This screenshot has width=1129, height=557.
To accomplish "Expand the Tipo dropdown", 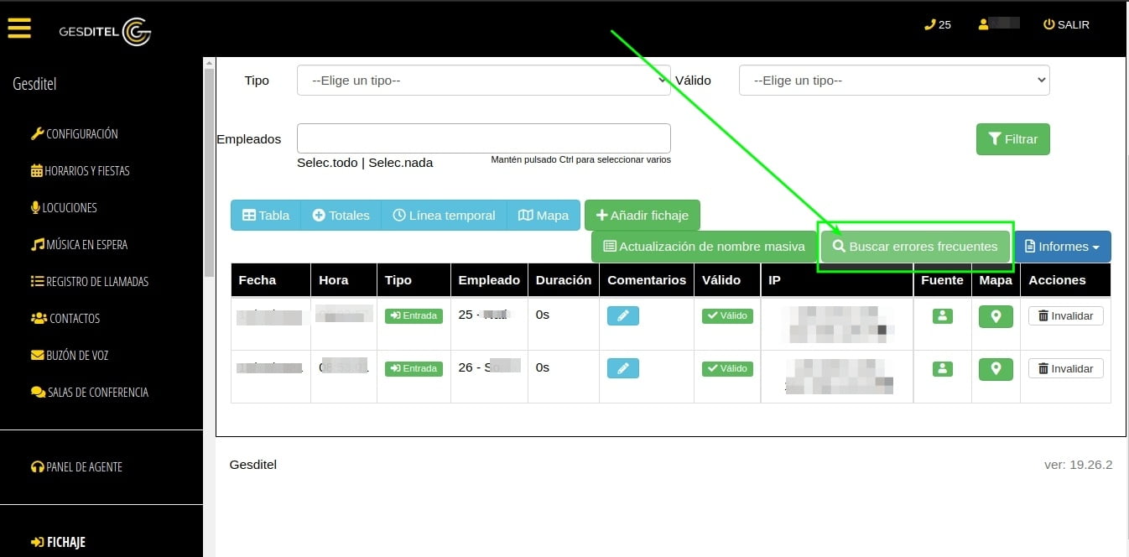I will pos(483,81).
